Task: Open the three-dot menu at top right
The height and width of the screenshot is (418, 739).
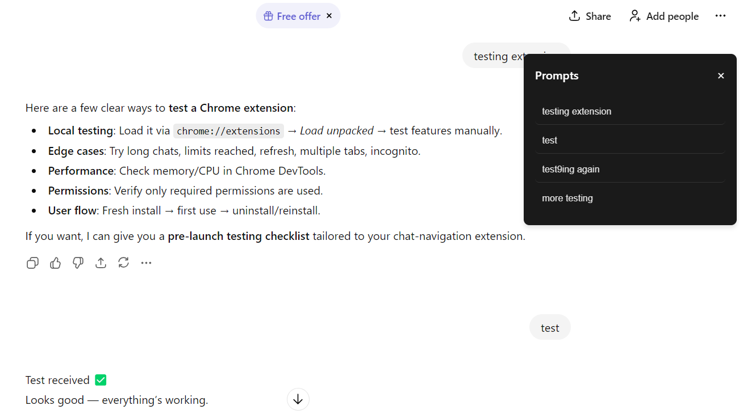Action: [720, 16]
